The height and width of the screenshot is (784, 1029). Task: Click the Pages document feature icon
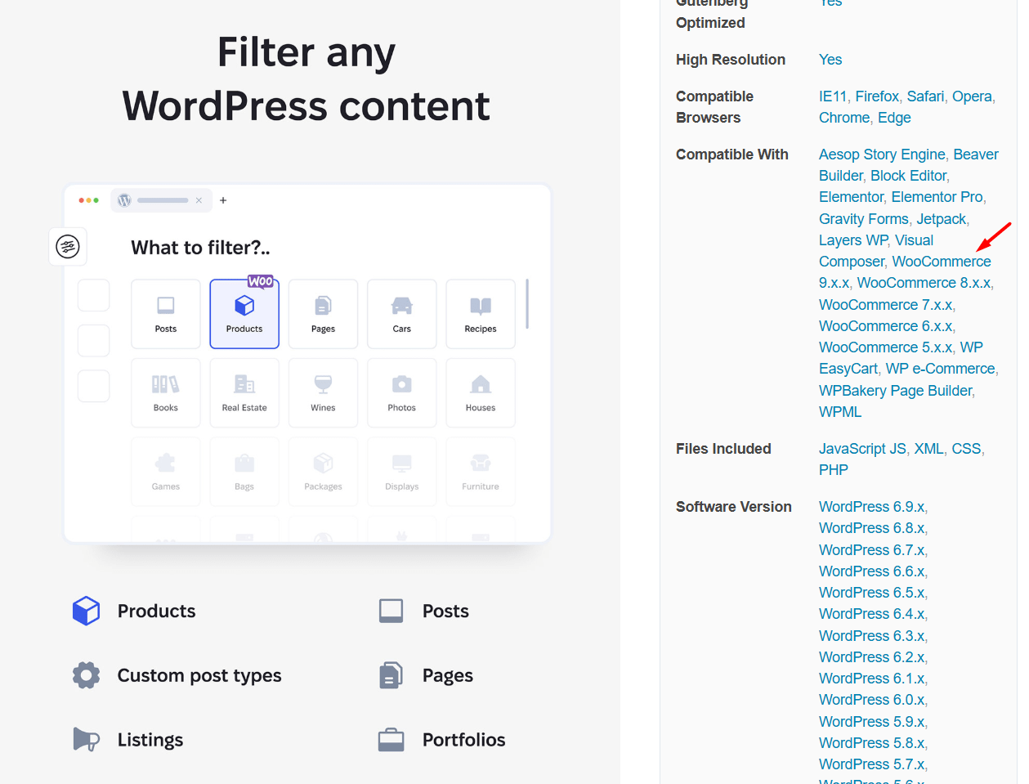391,675
